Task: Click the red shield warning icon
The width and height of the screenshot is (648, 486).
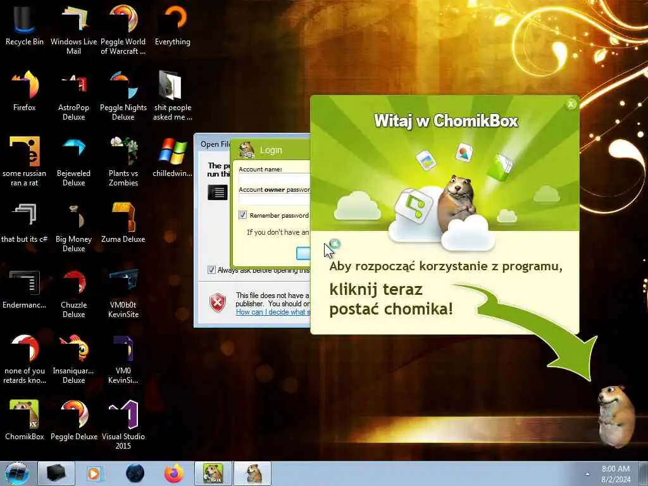Action: 218,303
